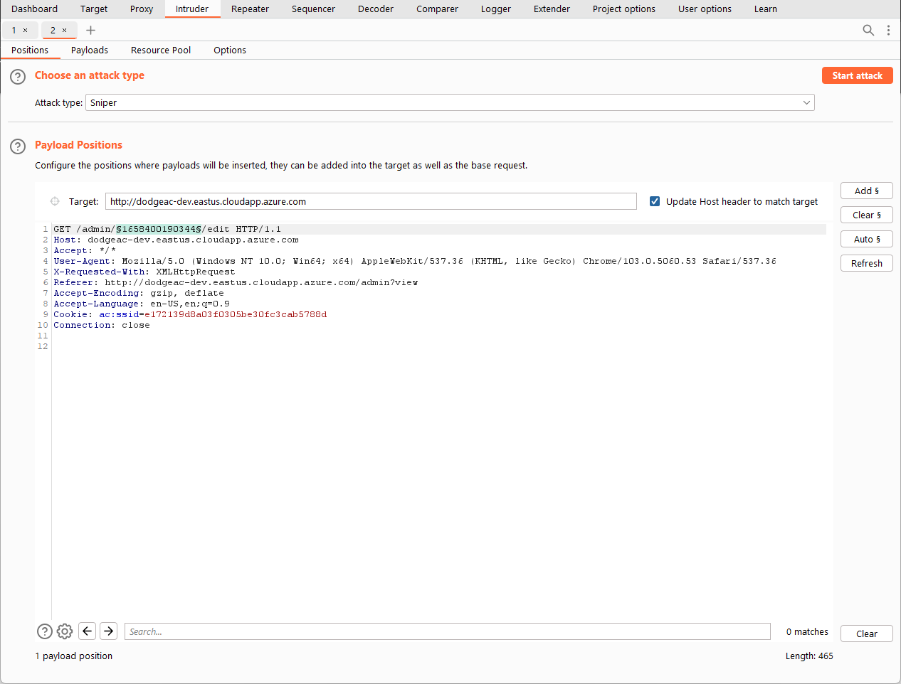Click the Add § button
The image size is (901, 684).
(866, 191)
